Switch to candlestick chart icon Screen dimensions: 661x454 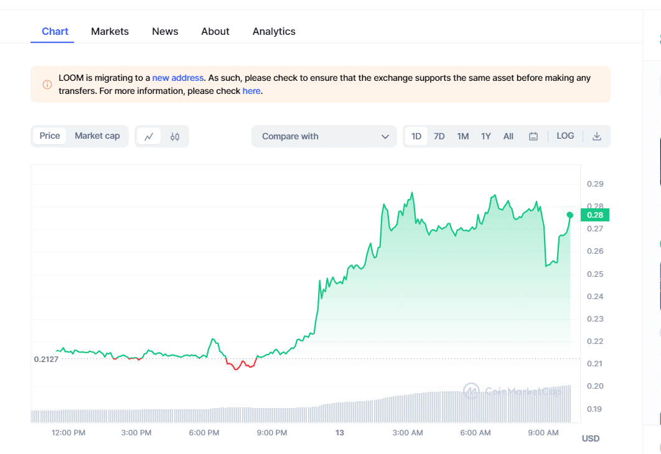tap(175, 136)
